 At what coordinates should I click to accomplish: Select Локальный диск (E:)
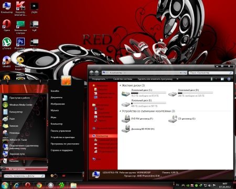tap(144, 103)
